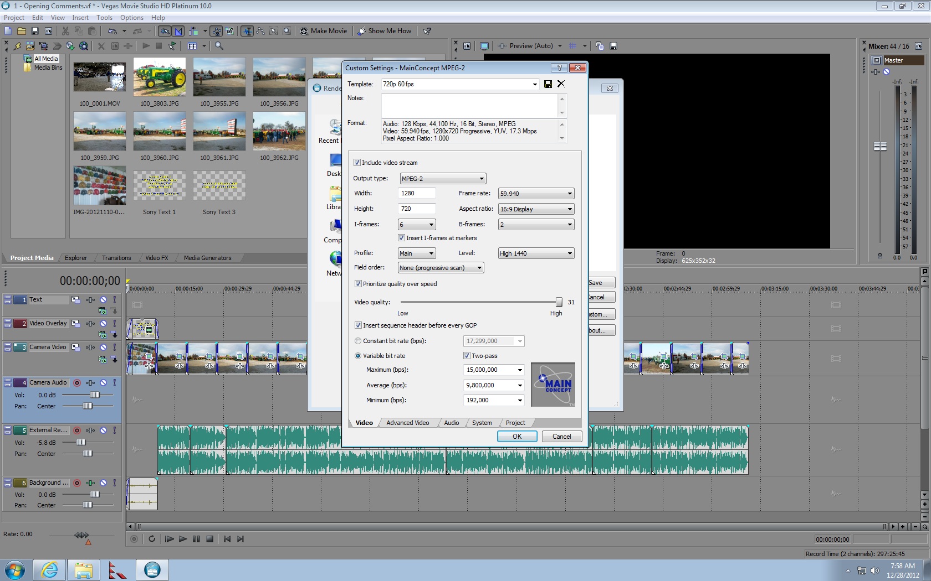Viewport: 931px width, 581px height.
Task: Click the OK button in Custom Settings
Action: (517, 437)
